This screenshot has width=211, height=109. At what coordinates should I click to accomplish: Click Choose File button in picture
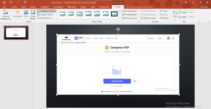117,81
